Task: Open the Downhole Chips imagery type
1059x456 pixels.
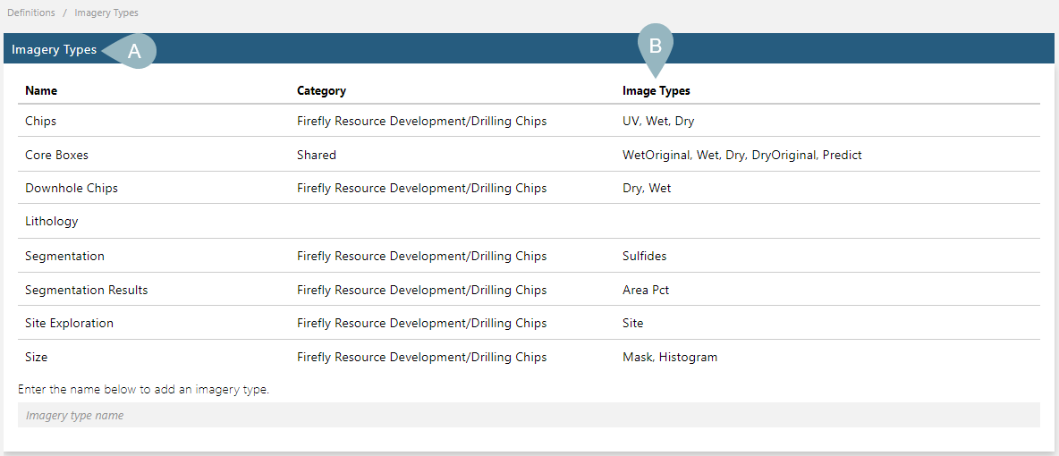Action: point(72,189)
